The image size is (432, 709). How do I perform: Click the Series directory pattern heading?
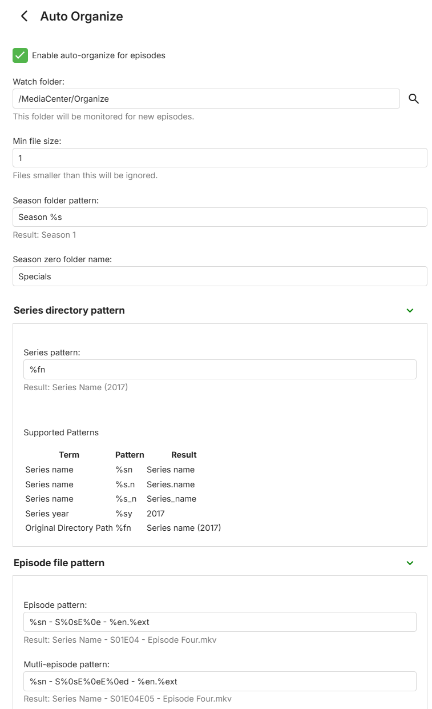click(69, 310)
